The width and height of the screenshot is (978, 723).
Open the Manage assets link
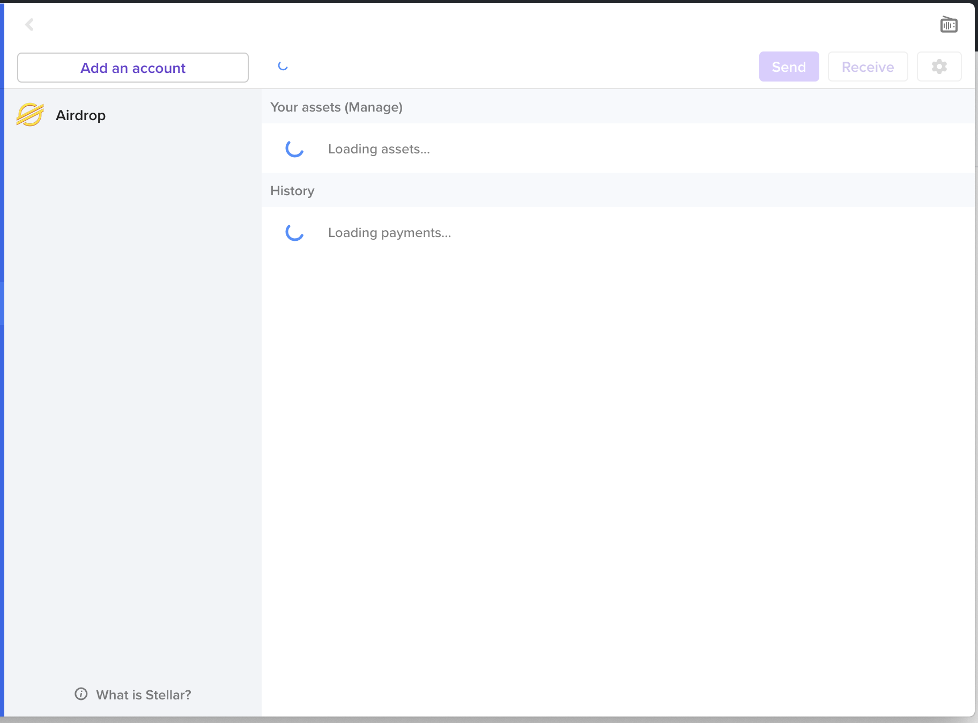374,107
